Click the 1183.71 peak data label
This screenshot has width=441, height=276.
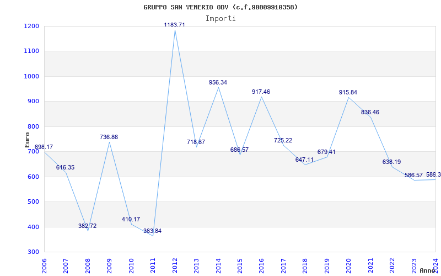pyautogui.click(x=175, y=25)
